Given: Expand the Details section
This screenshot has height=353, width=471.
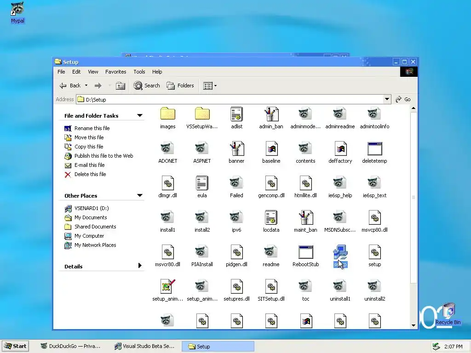Looking at the screenshot, I should 140,266.
